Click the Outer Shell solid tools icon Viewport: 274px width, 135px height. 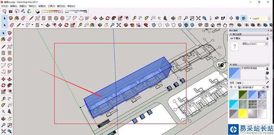coord(239,25)
